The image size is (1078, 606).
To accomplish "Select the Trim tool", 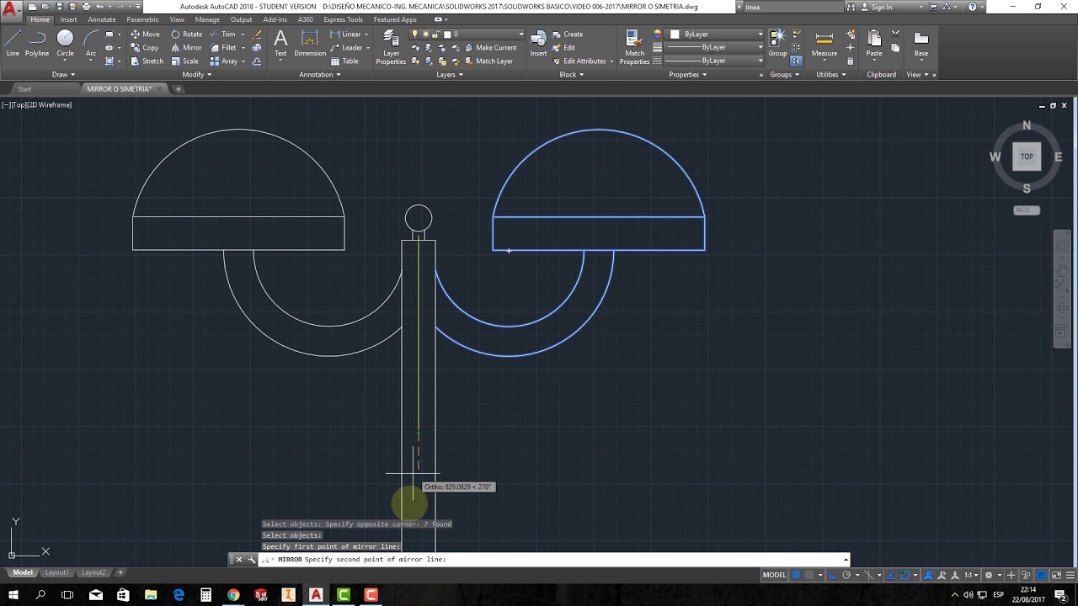I will point(223,35).
